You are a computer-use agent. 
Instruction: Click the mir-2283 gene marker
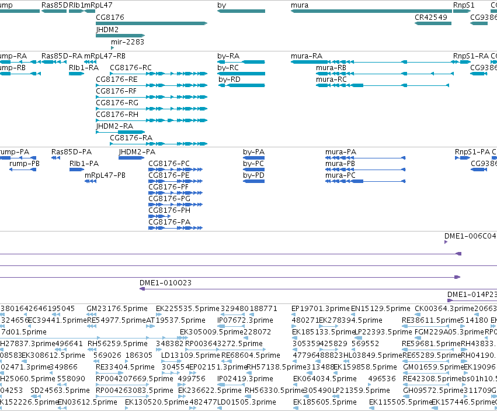[112, 48]
